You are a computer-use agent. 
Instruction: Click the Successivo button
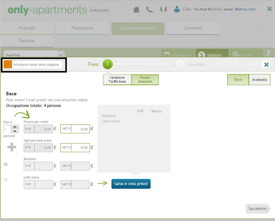tap(258, 209)
